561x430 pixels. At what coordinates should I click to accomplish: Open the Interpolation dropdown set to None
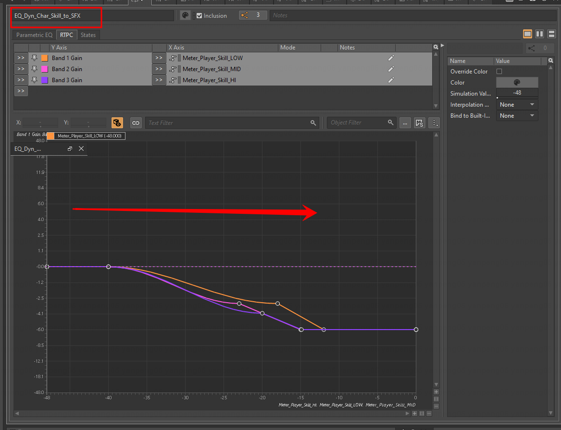click(x=517, y=105)
